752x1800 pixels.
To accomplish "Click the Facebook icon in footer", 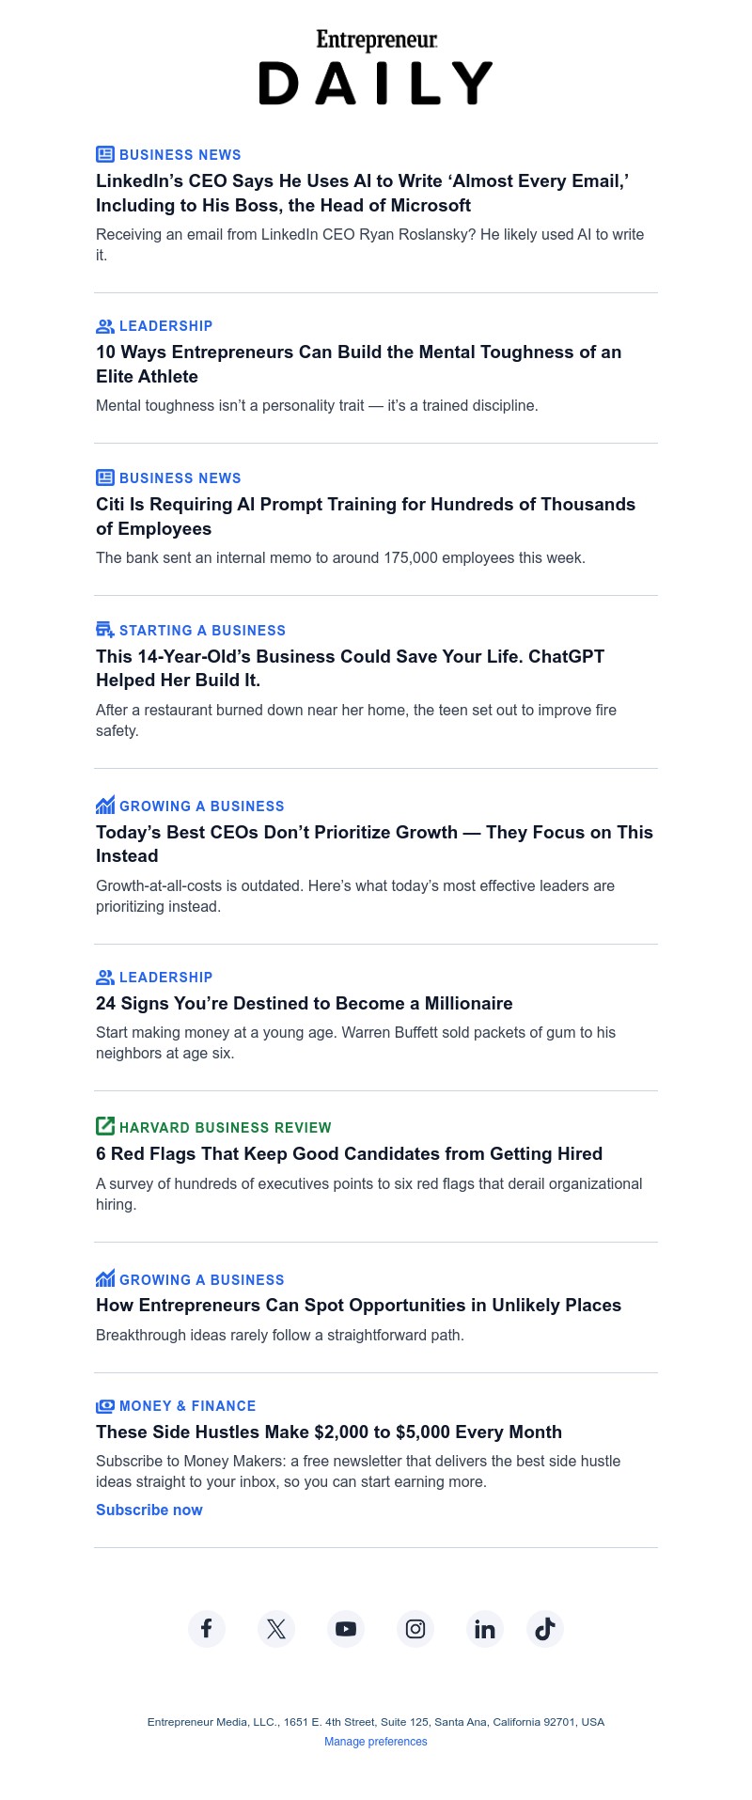I will tap(207, 1629).
